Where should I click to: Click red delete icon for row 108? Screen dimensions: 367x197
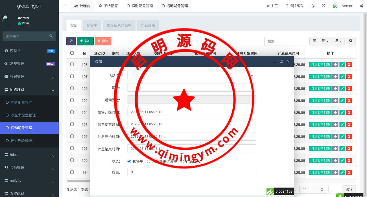tap(349, 65)
